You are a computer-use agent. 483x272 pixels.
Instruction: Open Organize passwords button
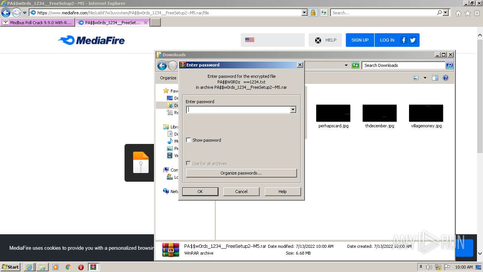[x=241, y=173]
